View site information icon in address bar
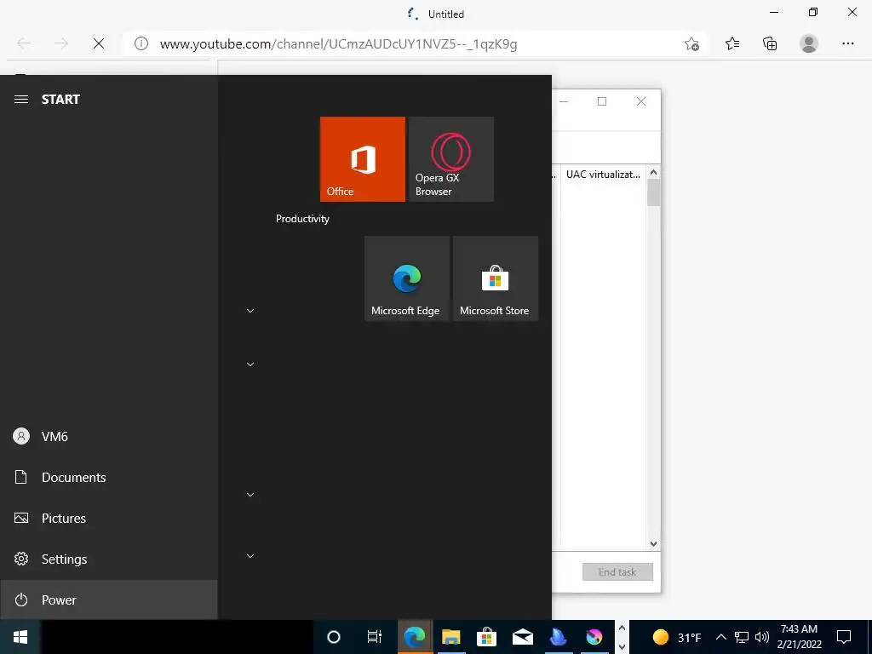Image resolution: width=872 pixels, height=654 pixels. tap(141, 43)
